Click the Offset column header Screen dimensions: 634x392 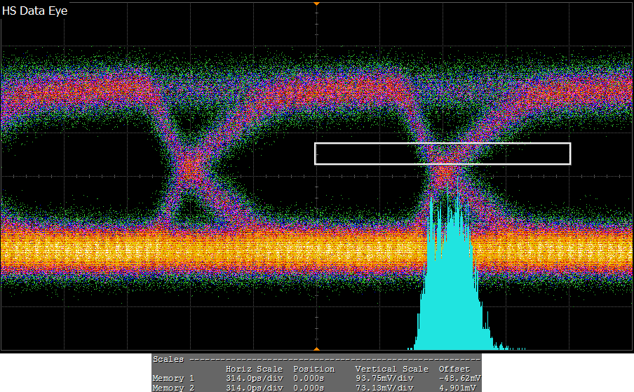(453, 369)
